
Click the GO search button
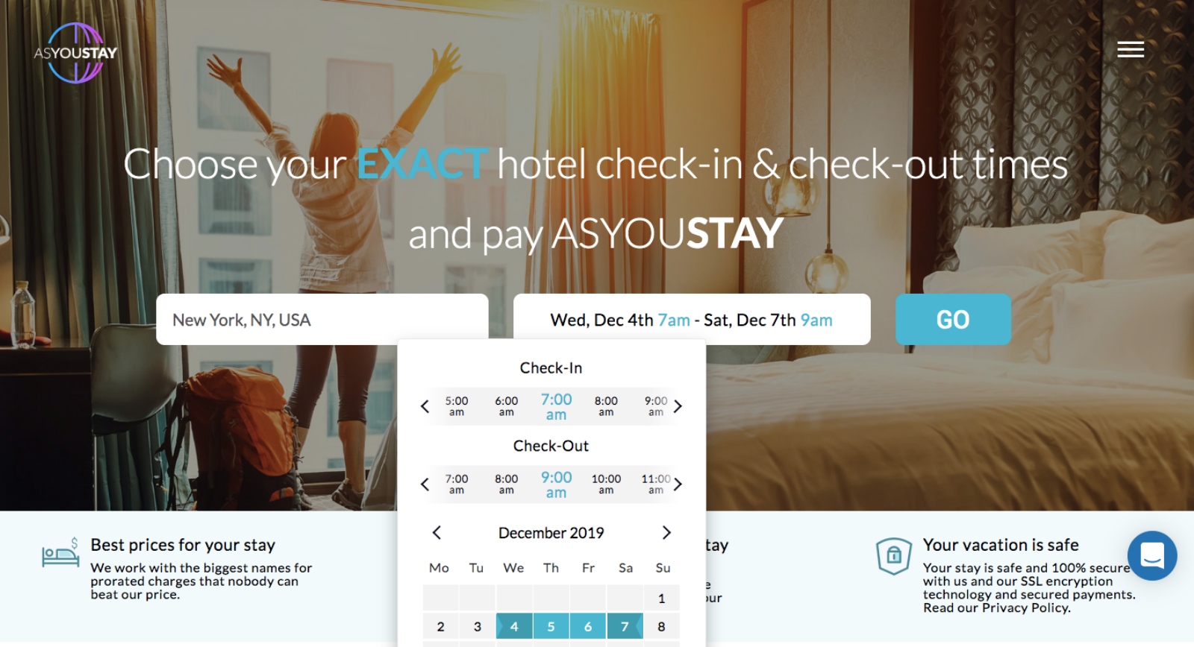[x=953, y=320]
